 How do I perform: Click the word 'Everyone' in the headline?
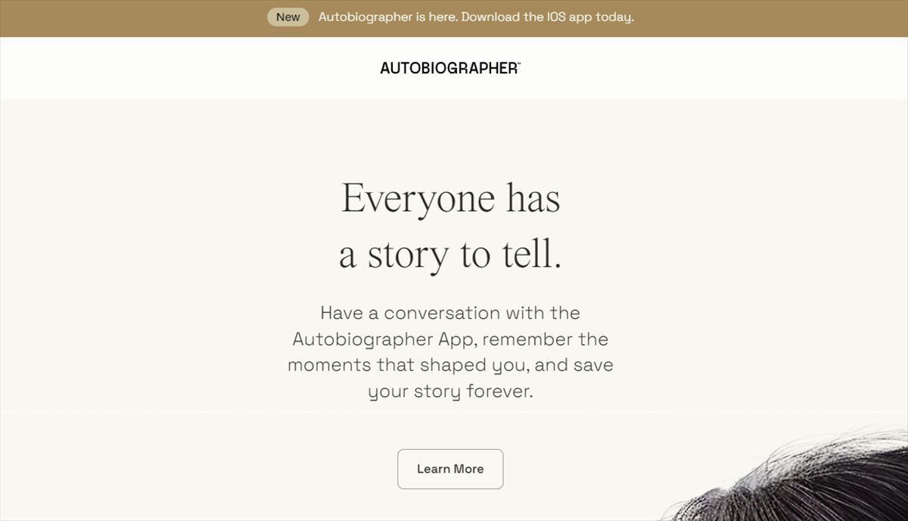(418, 200)
